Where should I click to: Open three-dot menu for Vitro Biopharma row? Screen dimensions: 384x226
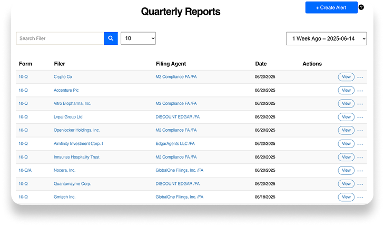pyautogui.click(x=360, y=104)
